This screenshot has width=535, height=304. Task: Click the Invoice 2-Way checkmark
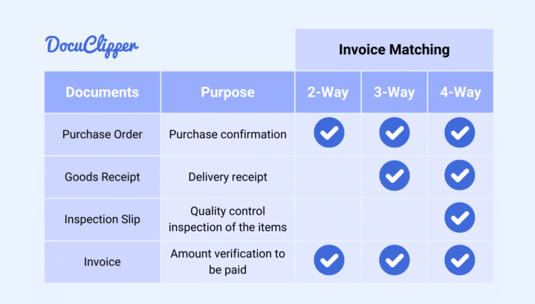click(x=329, y=260)
